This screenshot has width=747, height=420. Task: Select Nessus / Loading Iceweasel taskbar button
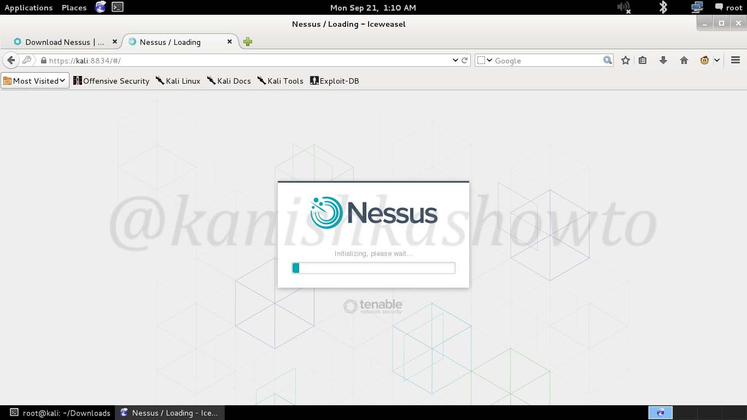(x=170, y=413)
